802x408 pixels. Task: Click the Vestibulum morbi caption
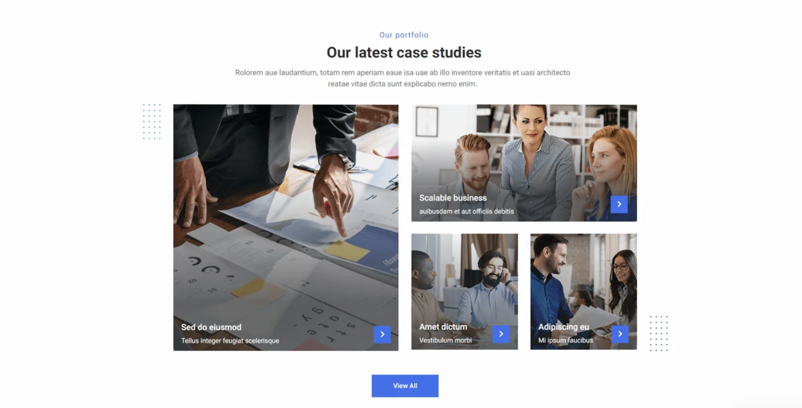coord(446,341)
